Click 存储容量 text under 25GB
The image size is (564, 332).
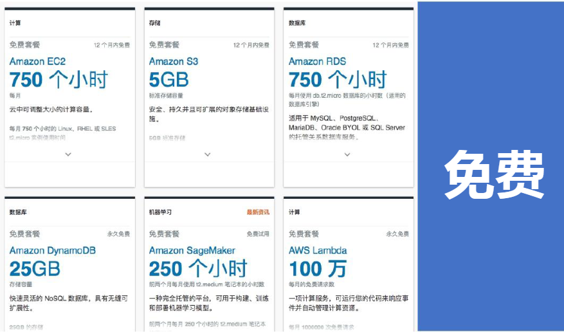point(21,284)
